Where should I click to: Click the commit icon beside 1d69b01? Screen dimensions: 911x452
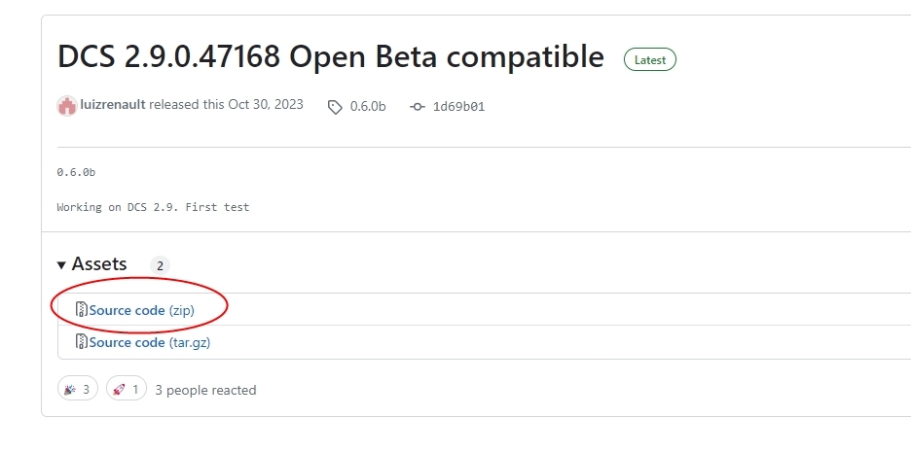pyautogui.click(x=418, y=106)
